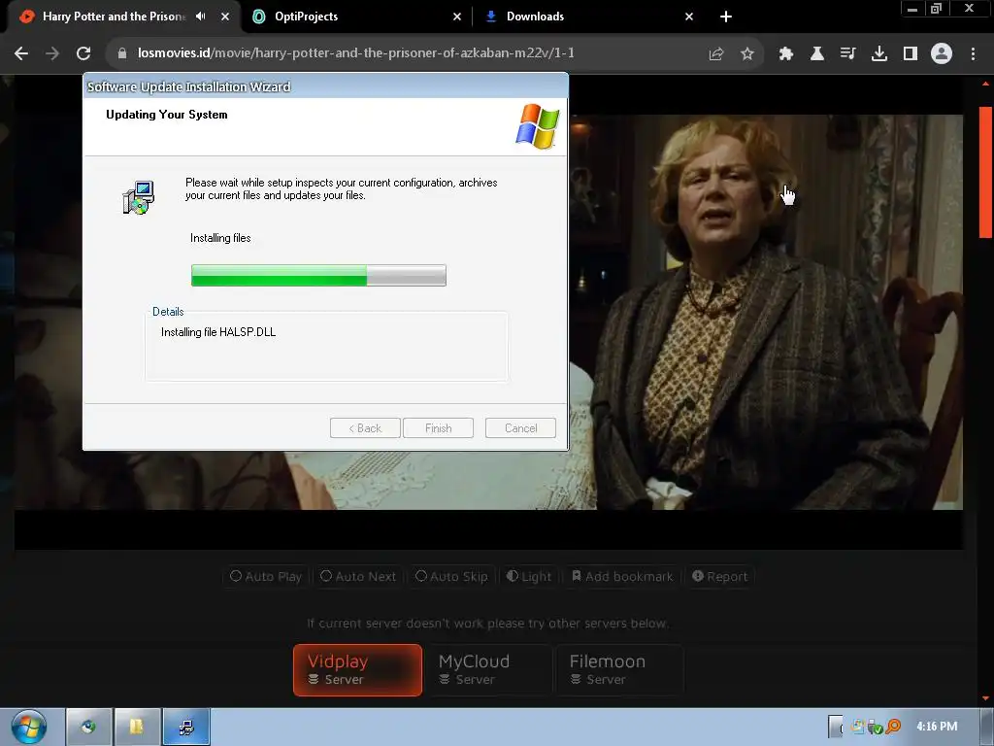Image resolution: width=994 pixels, height=746 pixels.
Task: Click Finish in the update wizard
Action: (x=438, y=428)
